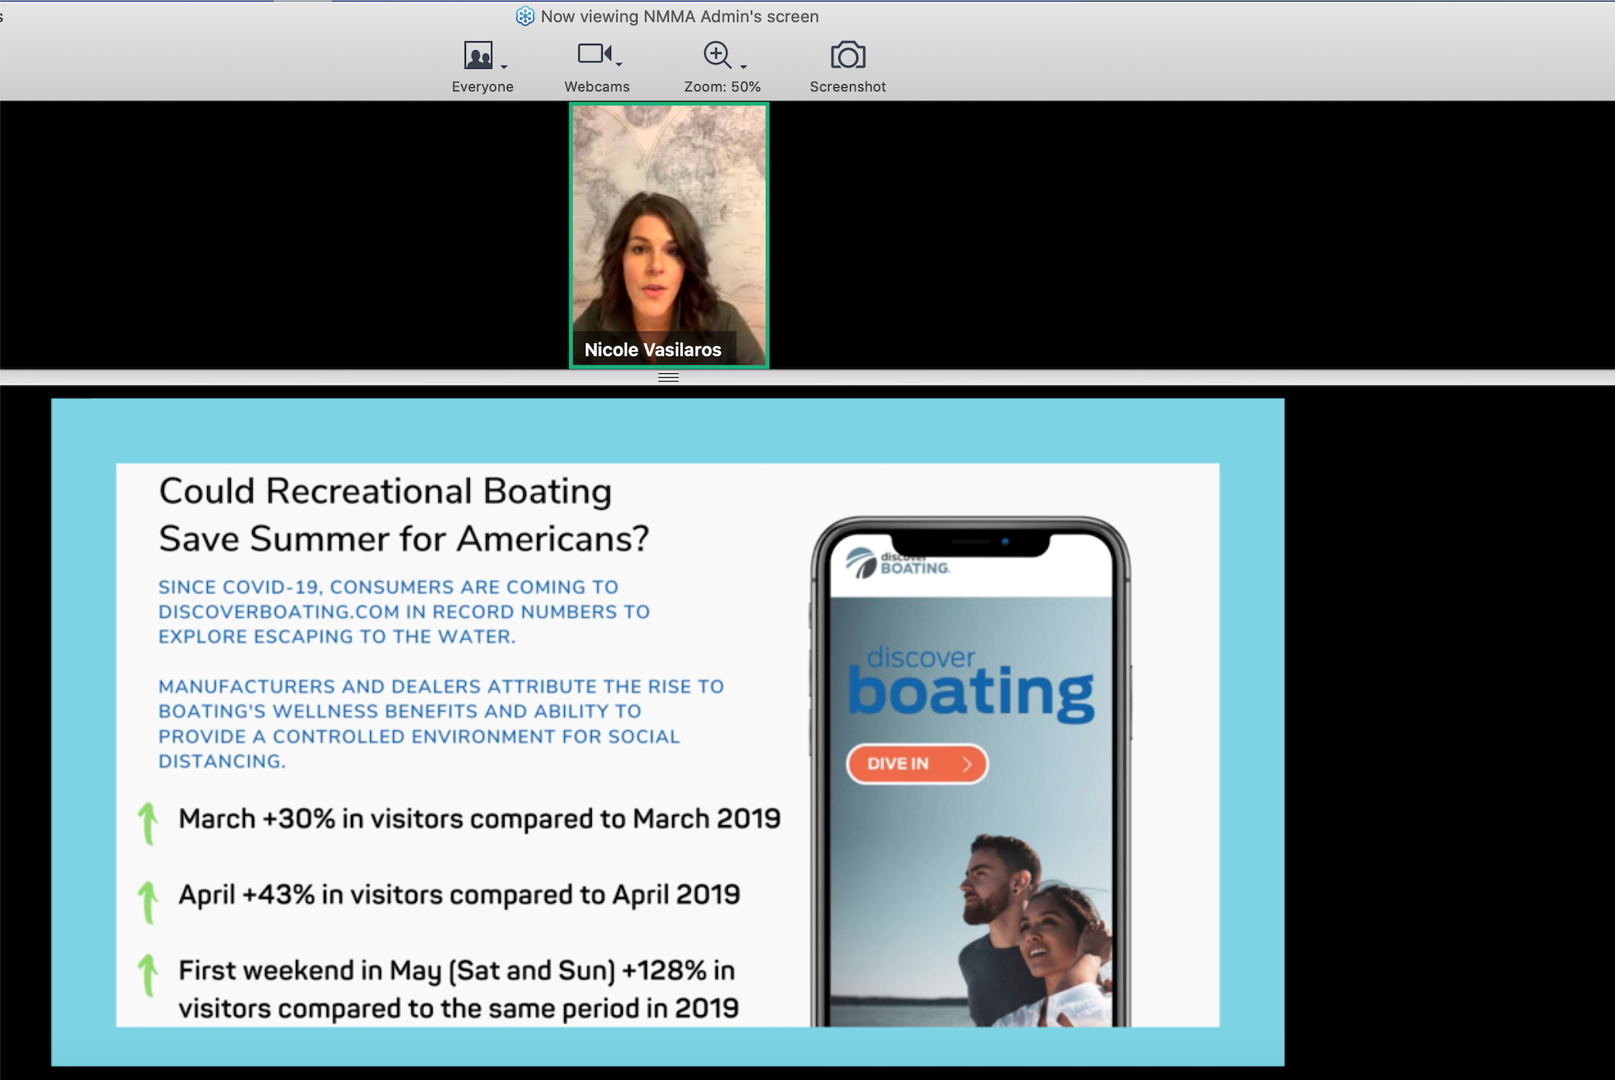Click 'visitors compared to the same period in 2019'
Screen dimensions: 1615x1080
(x=458, y=1008)
